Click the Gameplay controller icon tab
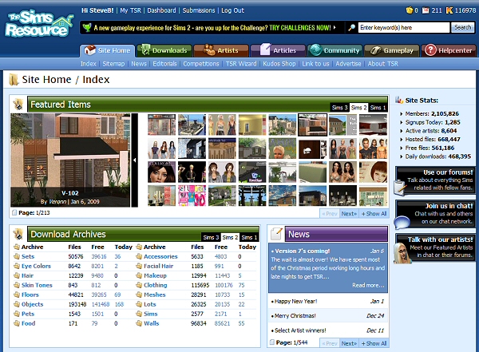 point(393,50)
